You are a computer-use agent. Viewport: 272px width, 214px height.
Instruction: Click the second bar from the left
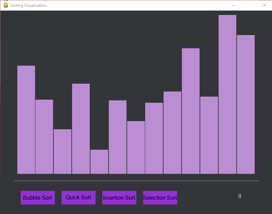(44, 136)
